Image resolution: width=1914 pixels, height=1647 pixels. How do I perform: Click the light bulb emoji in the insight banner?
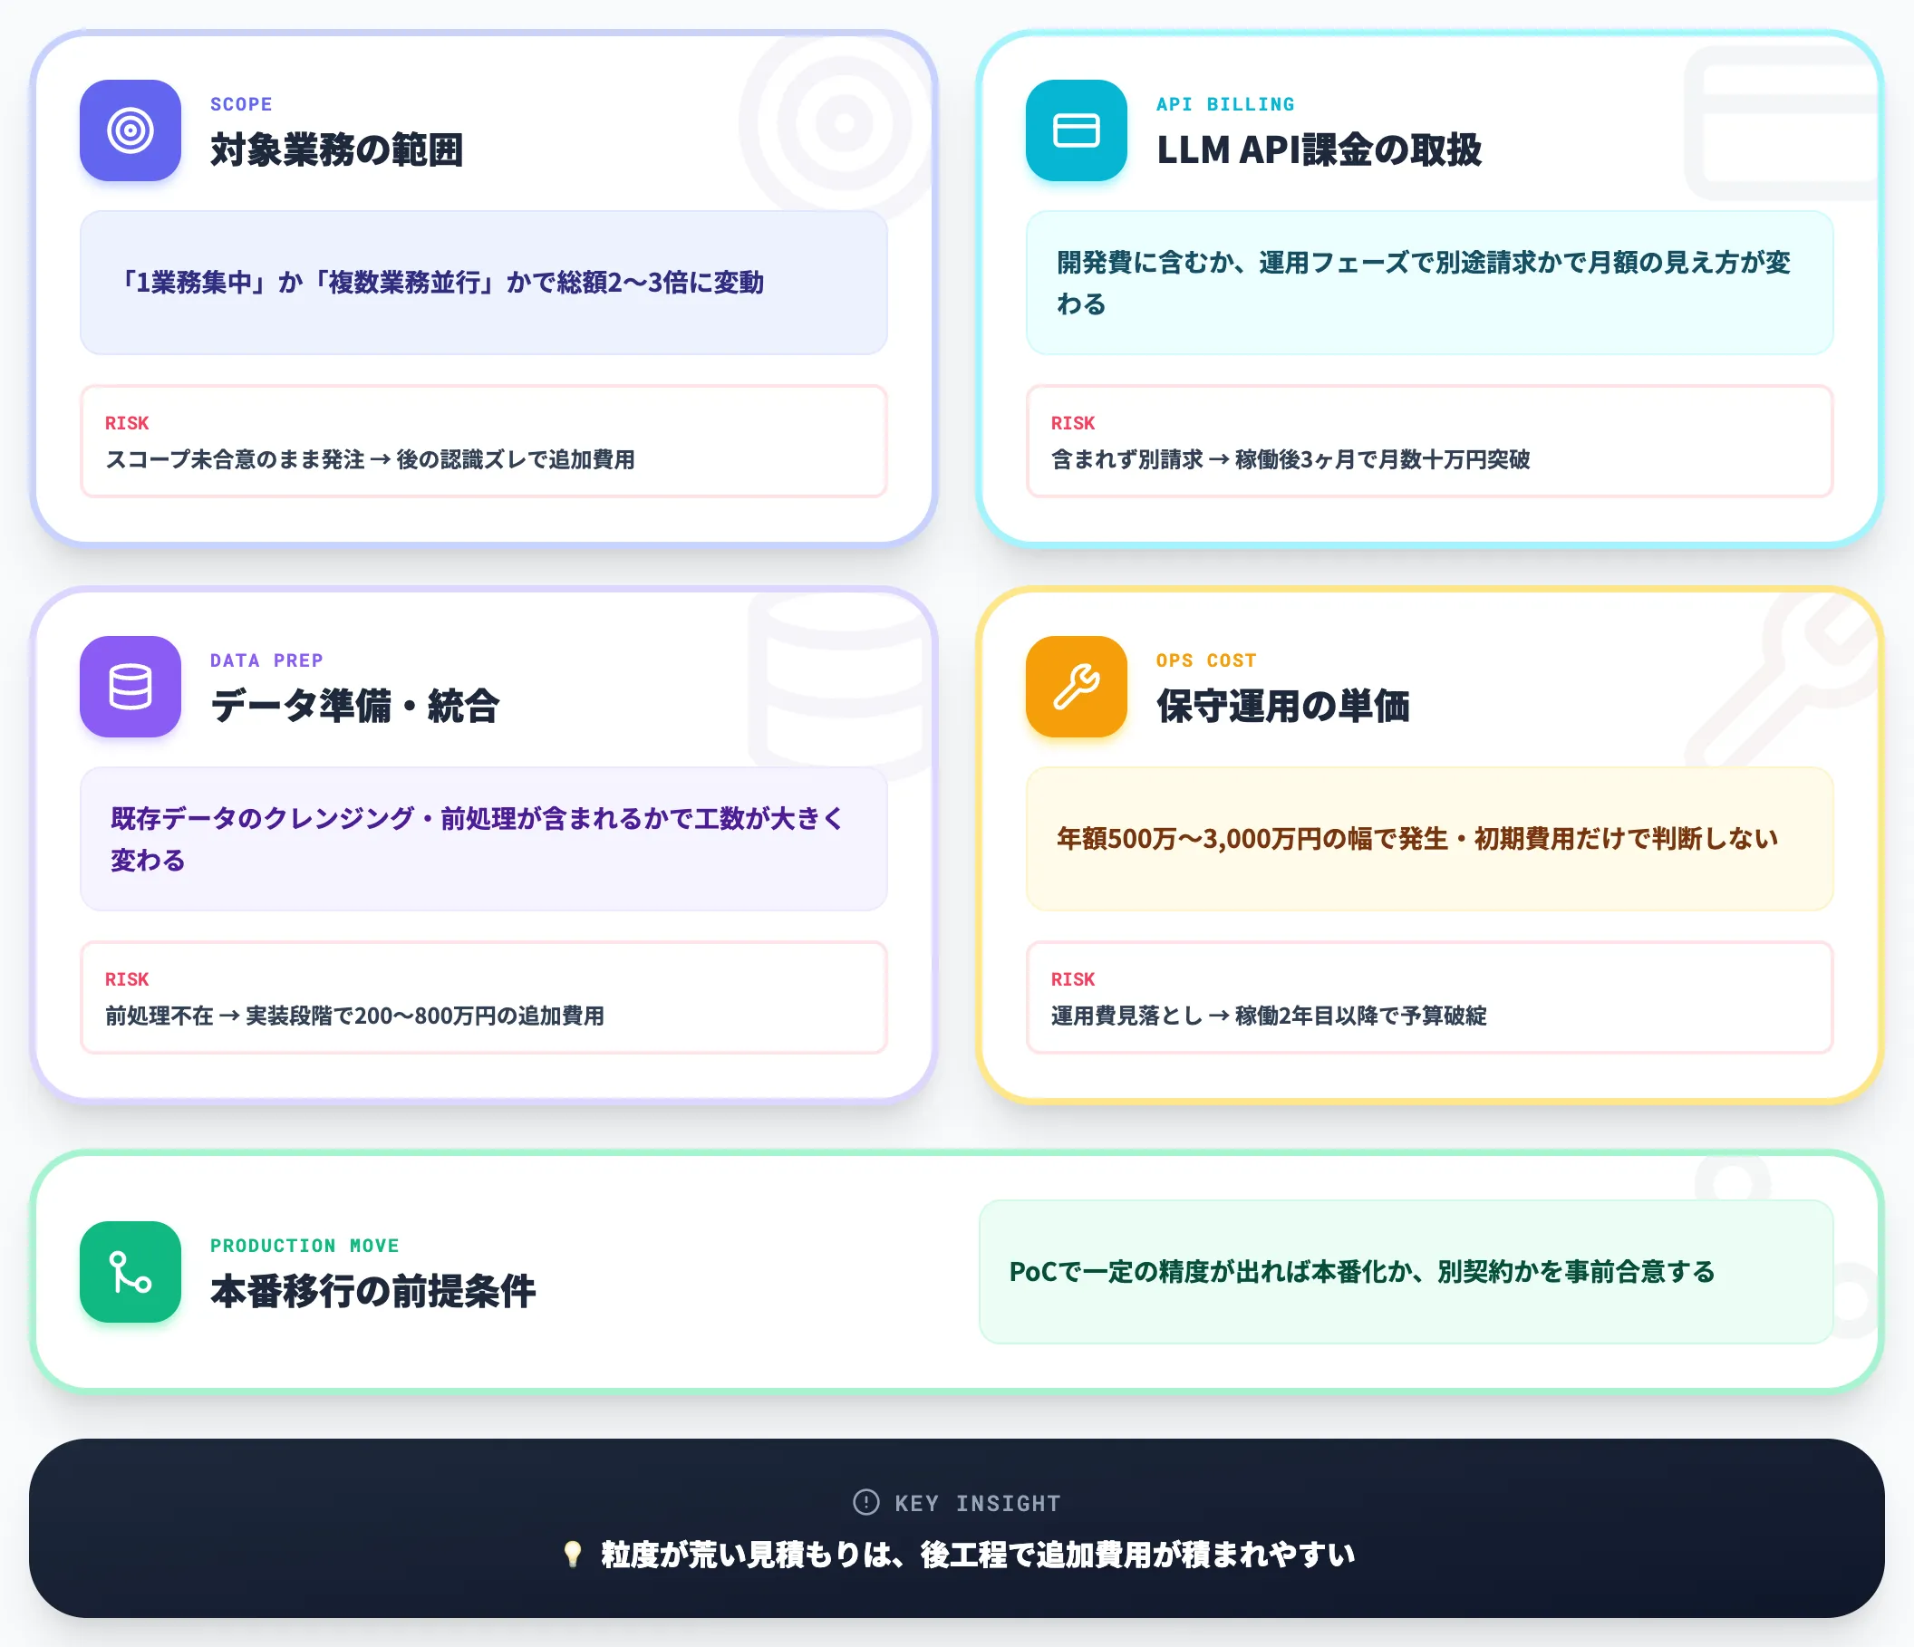pos(573,1555)
